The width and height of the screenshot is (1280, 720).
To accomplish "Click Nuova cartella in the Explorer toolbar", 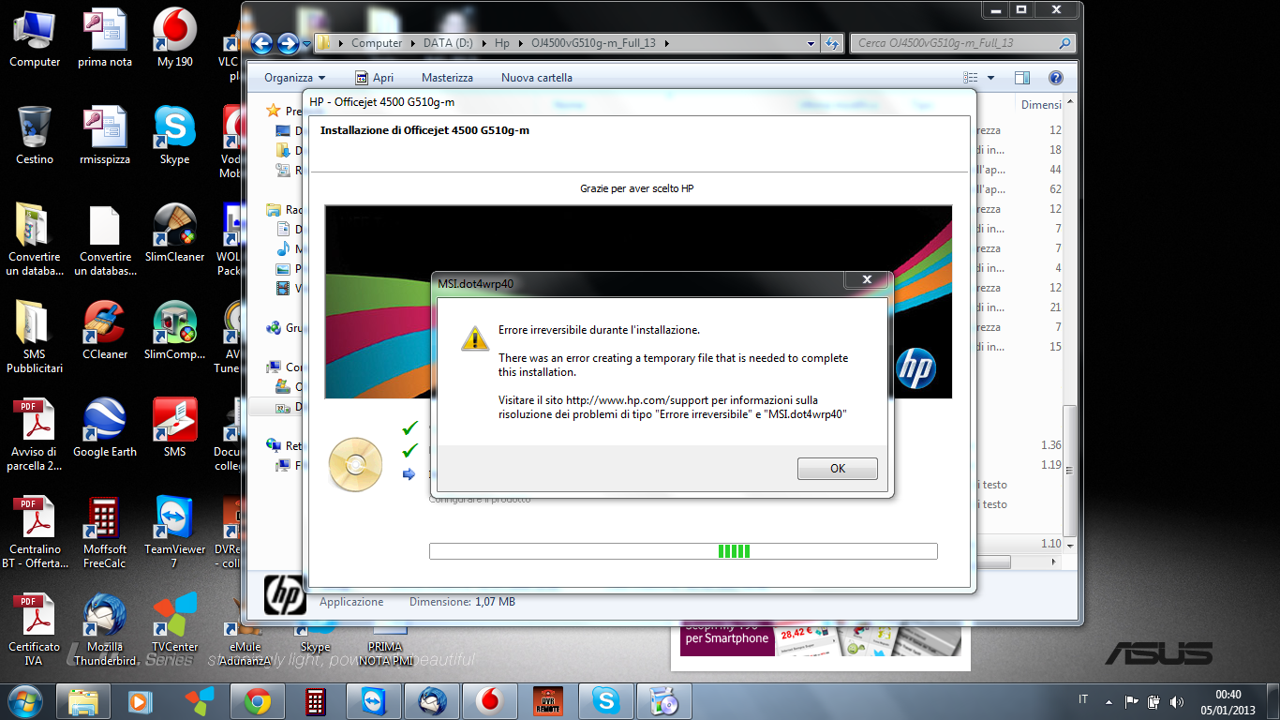I will coord(537,78).
